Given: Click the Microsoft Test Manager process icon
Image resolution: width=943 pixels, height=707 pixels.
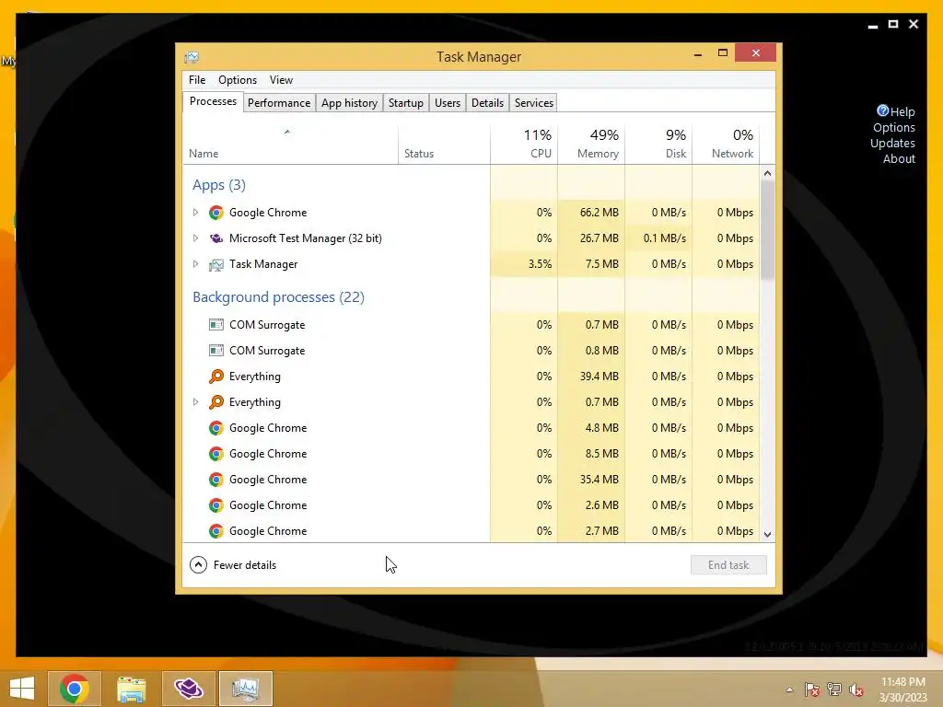Looking at the screenshot, I should click(x=215, y=238).
